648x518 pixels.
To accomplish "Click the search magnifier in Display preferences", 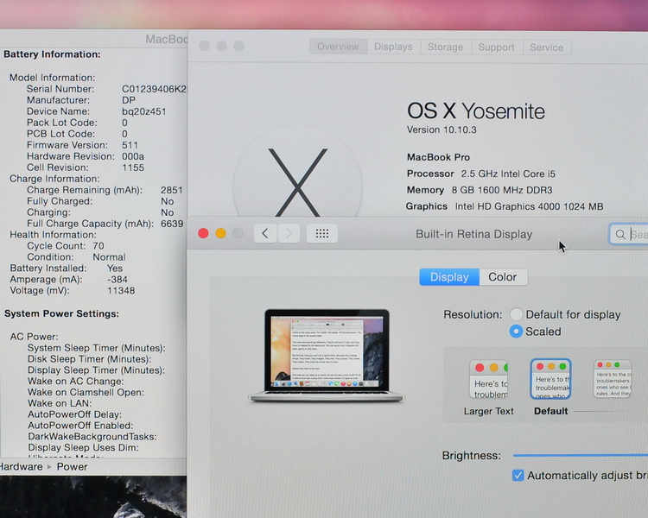I will click(619, 235).
